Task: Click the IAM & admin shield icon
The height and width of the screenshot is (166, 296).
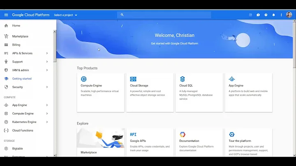Action: pos(6,70)
